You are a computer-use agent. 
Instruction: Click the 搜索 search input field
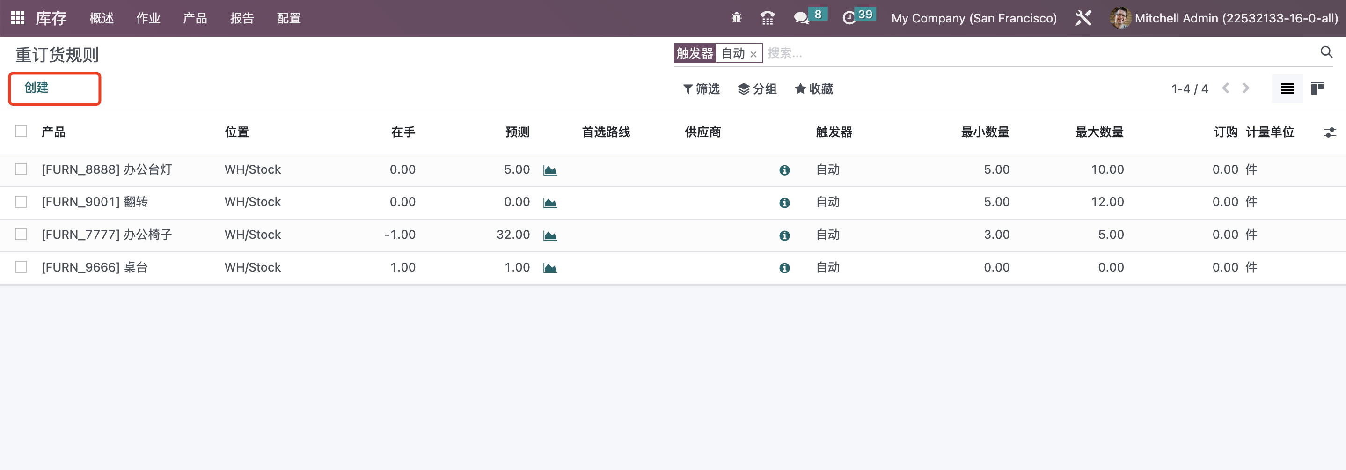click(x=1040, y=53)
